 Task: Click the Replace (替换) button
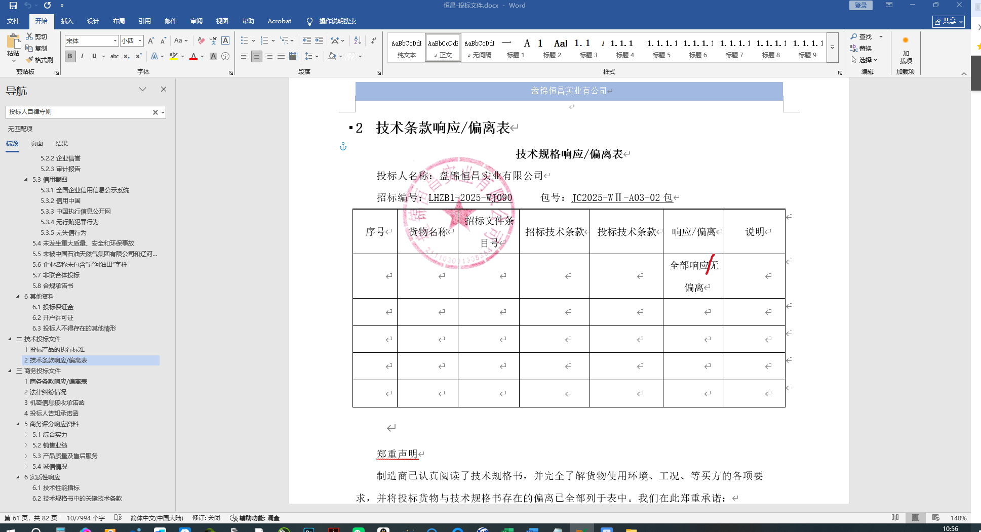click(861, 48)
